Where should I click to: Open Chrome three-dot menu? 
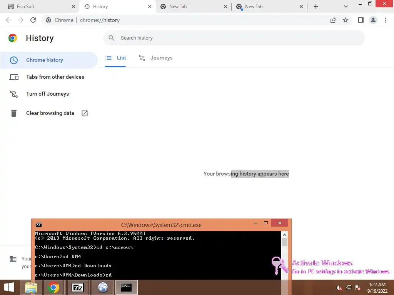386,20
